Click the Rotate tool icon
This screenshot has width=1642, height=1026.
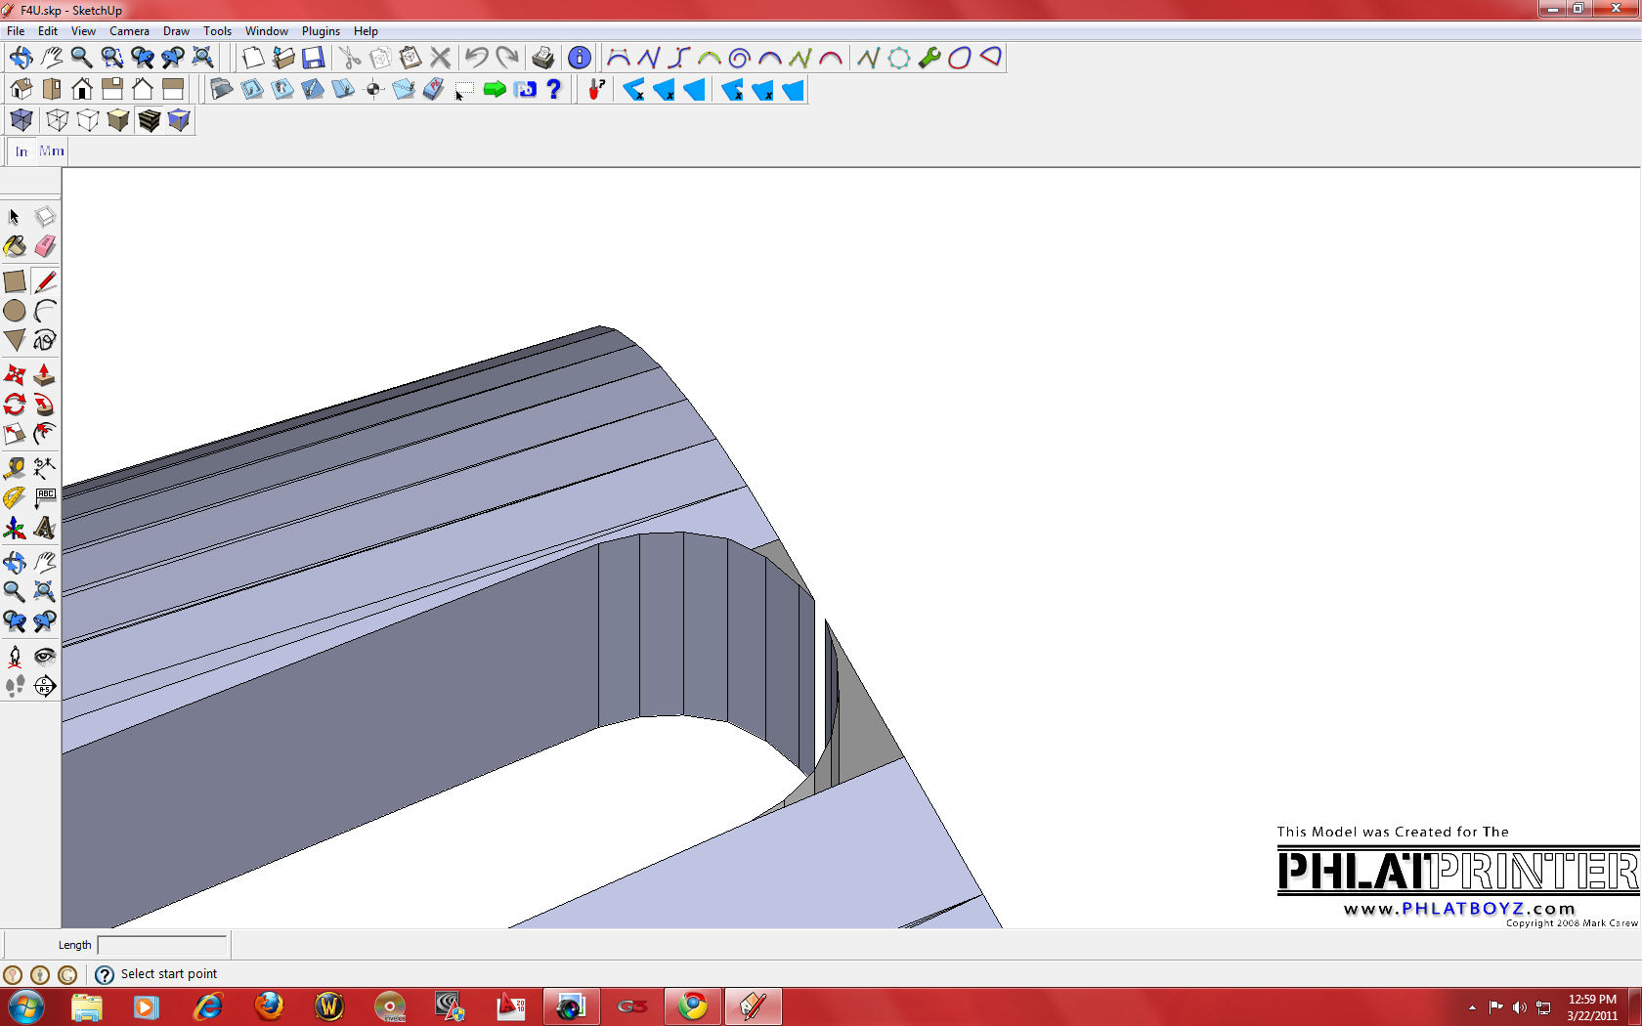(x=15, y=405)
